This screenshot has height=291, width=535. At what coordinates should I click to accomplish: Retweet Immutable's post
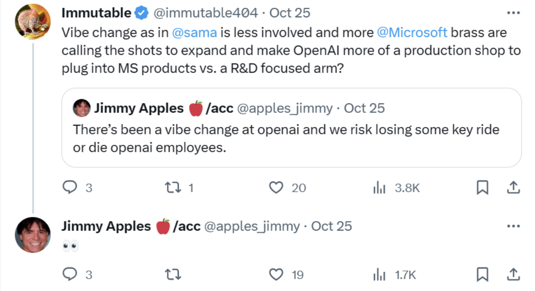171,187
